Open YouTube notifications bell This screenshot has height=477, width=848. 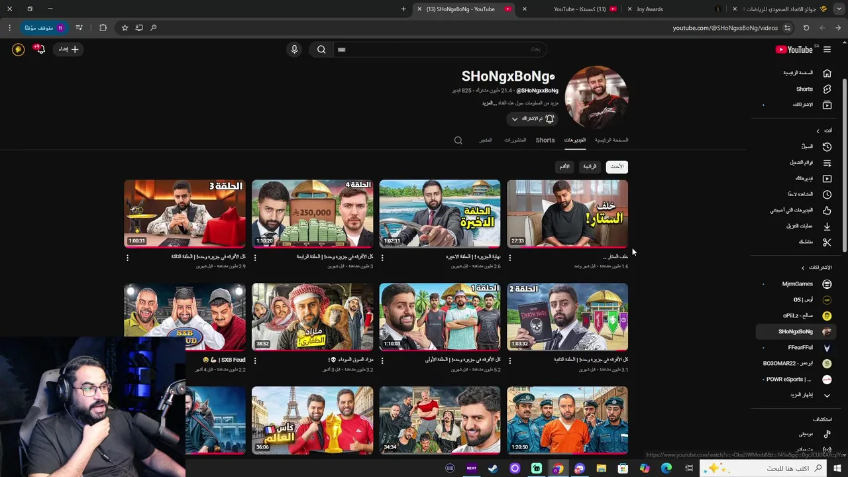pos(40,49)
